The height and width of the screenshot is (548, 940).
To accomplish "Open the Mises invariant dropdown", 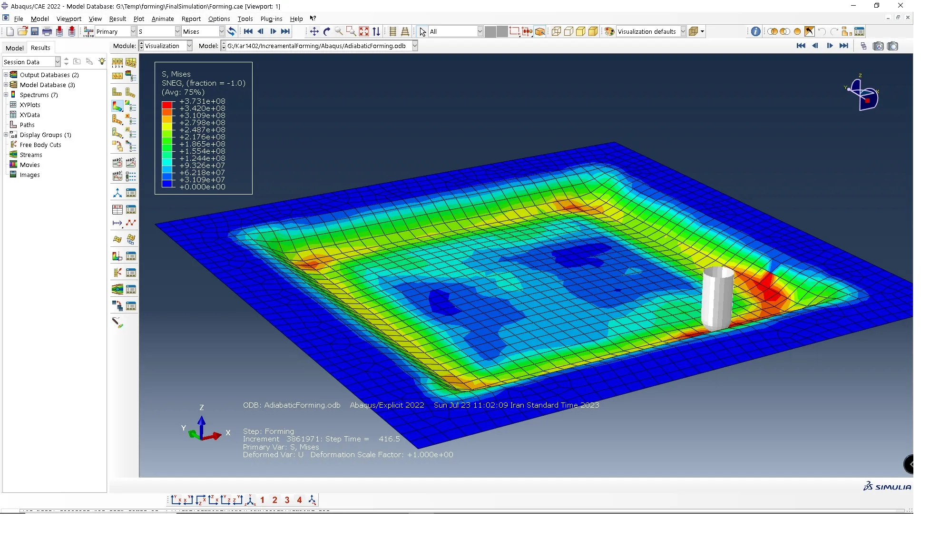I will point(221,31).
